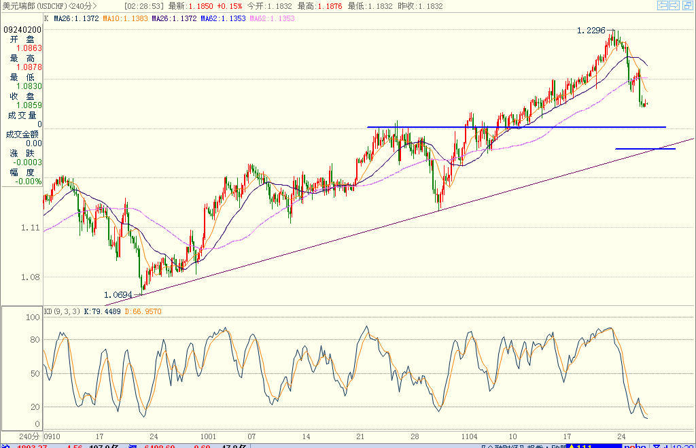The image size is (696, 448).
Task: Click the change value -0.0003
Action: [x=27, y=162]
